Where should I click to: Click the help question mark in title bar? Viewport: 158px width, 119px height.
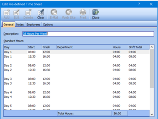[139, 4]
